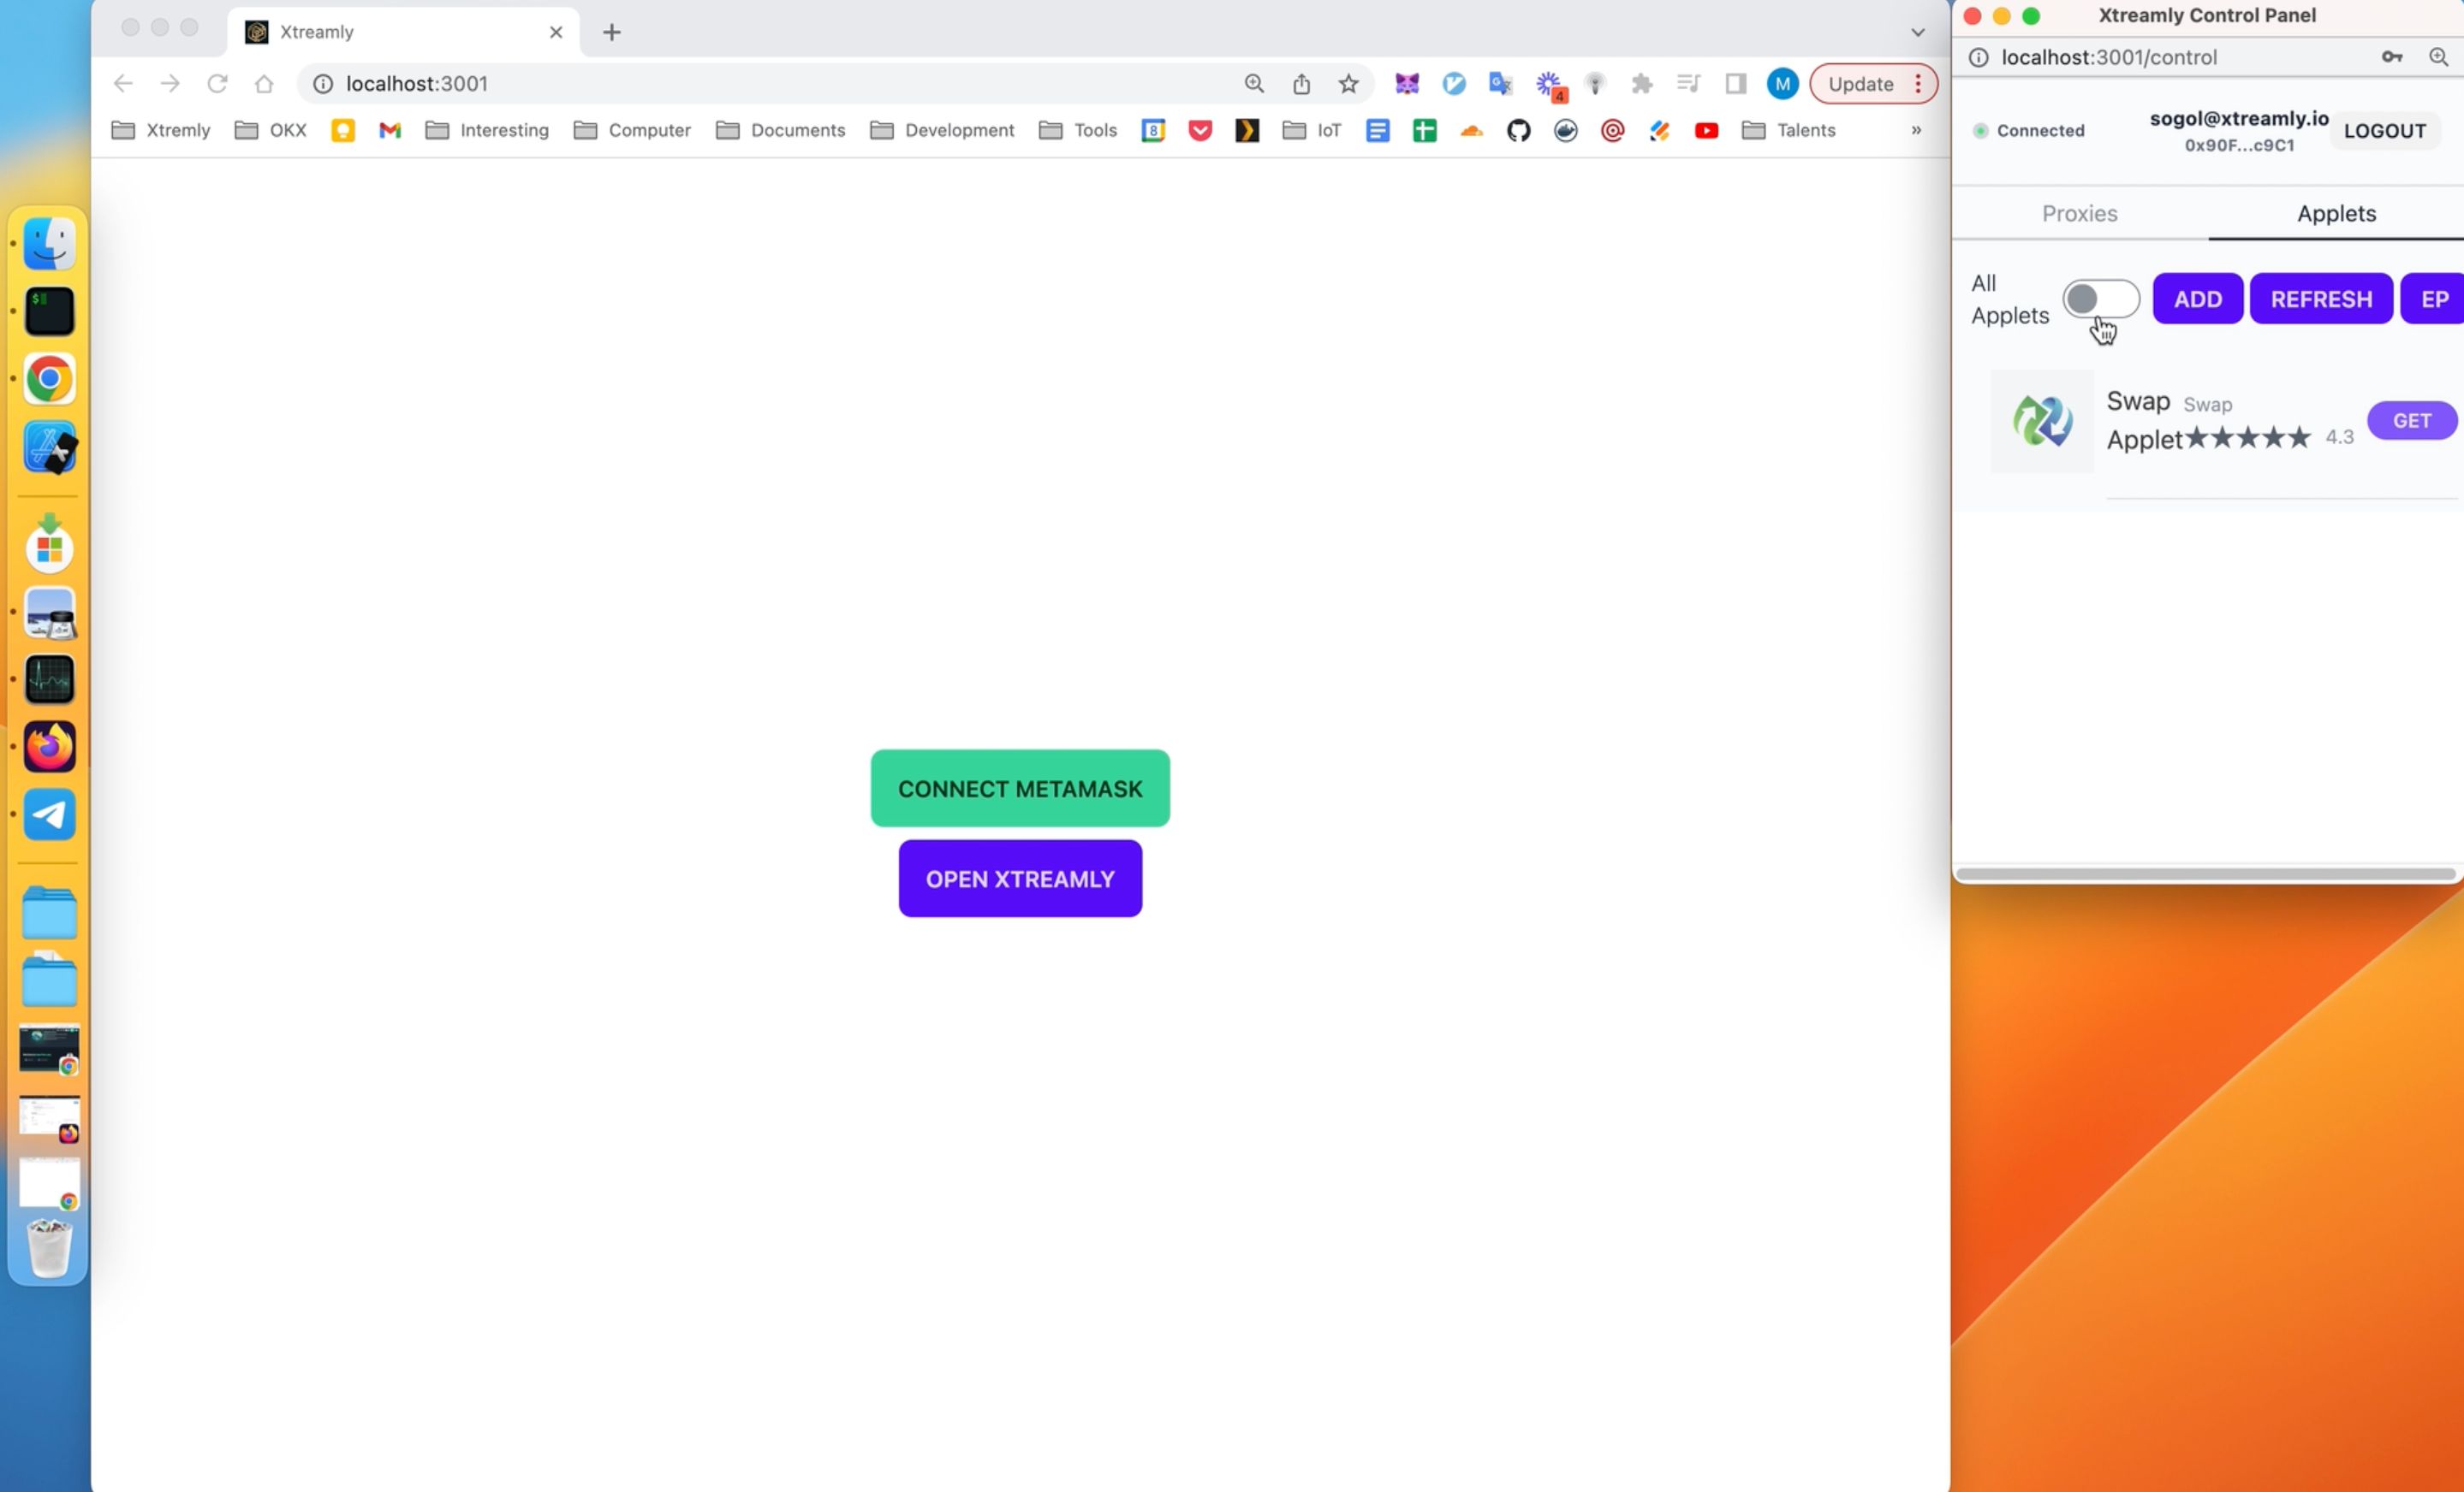This screenshot has height=1492, width=2464.
Task: Open the browser bookmarks toolbar overflow menu
Action: pyautogui.click(x=1919, y=130)
